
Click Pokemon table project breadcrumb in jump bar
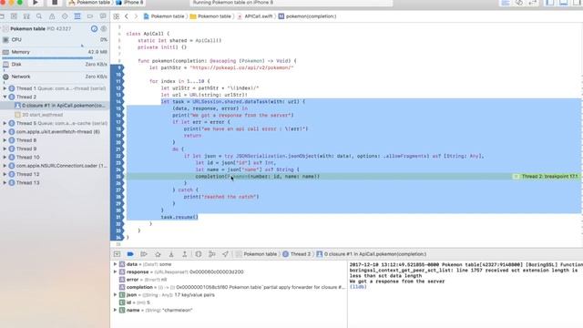coord(164,16)
